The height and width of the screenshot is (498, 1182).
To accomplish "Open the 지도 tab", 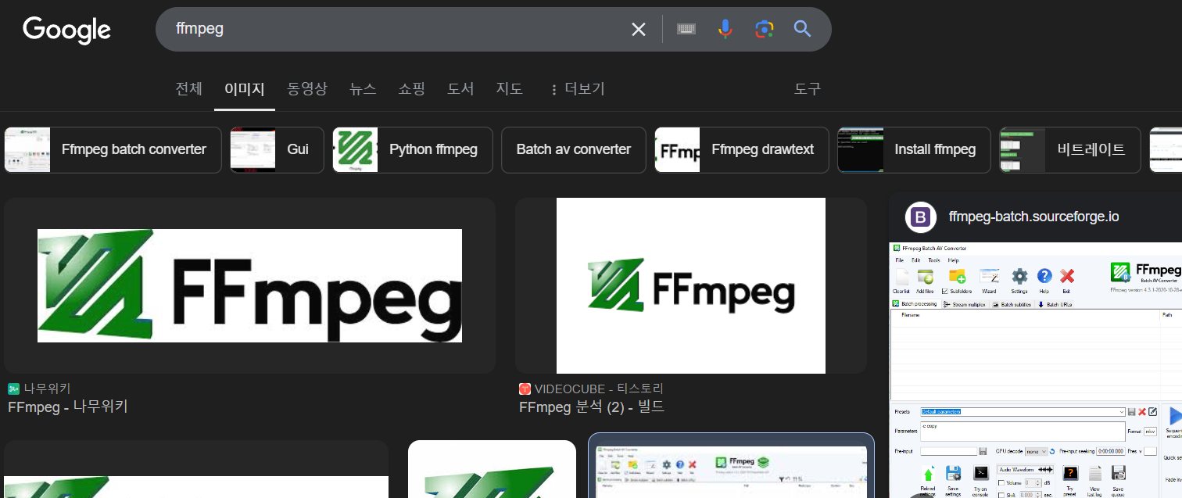I will point(509,89).
